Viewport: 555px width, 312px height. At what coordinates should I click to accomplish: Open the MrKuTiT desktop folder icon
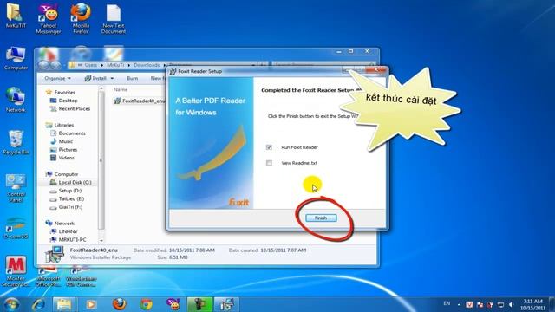click(x=16, y=16)
